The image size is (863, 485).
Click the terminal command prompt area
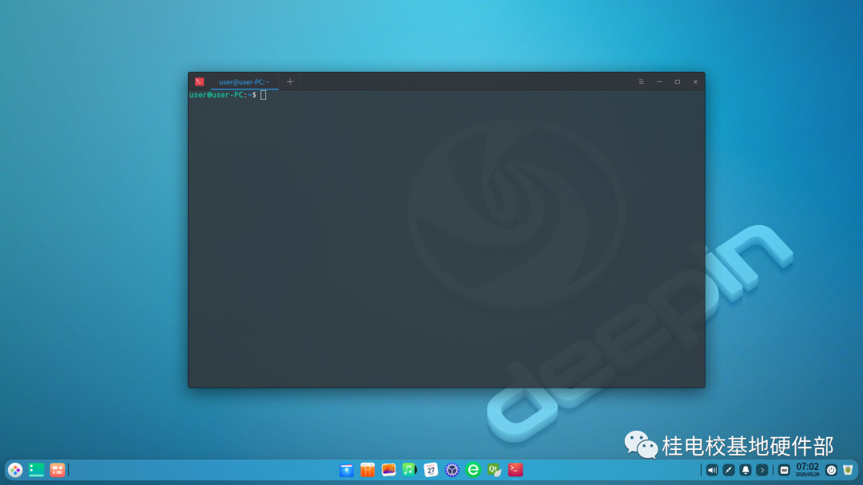click(447, 239)
